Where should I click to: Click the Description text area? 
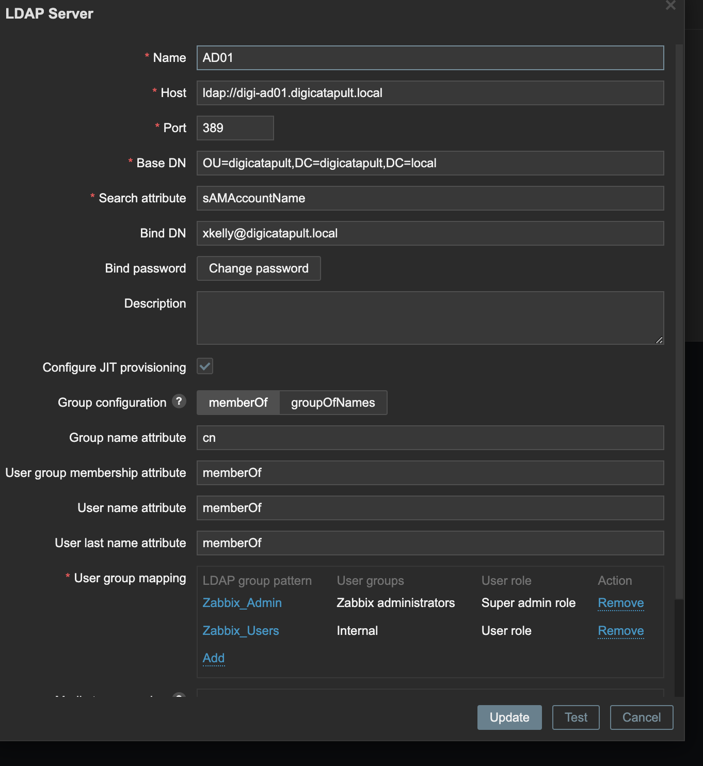click(430, 318)
